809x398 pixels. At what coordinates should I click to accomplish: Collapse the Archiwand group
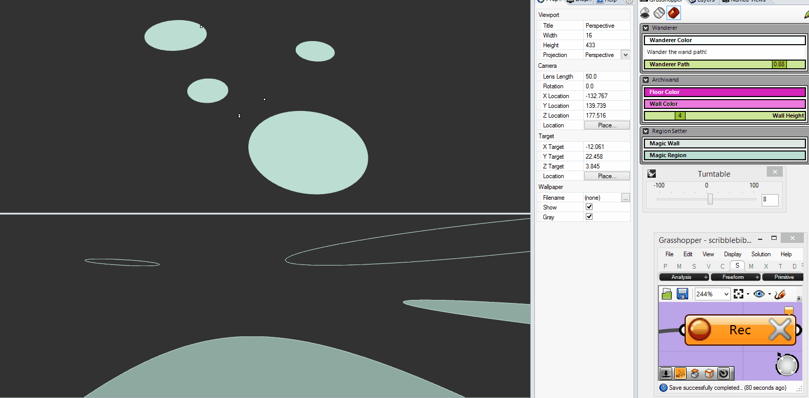646,80
